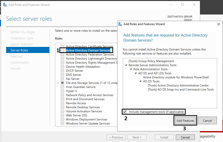This screenshot has height=142, width=223.
Task: Minimize the main Add Roles and Features Wizard window
Action: point(171,5)
